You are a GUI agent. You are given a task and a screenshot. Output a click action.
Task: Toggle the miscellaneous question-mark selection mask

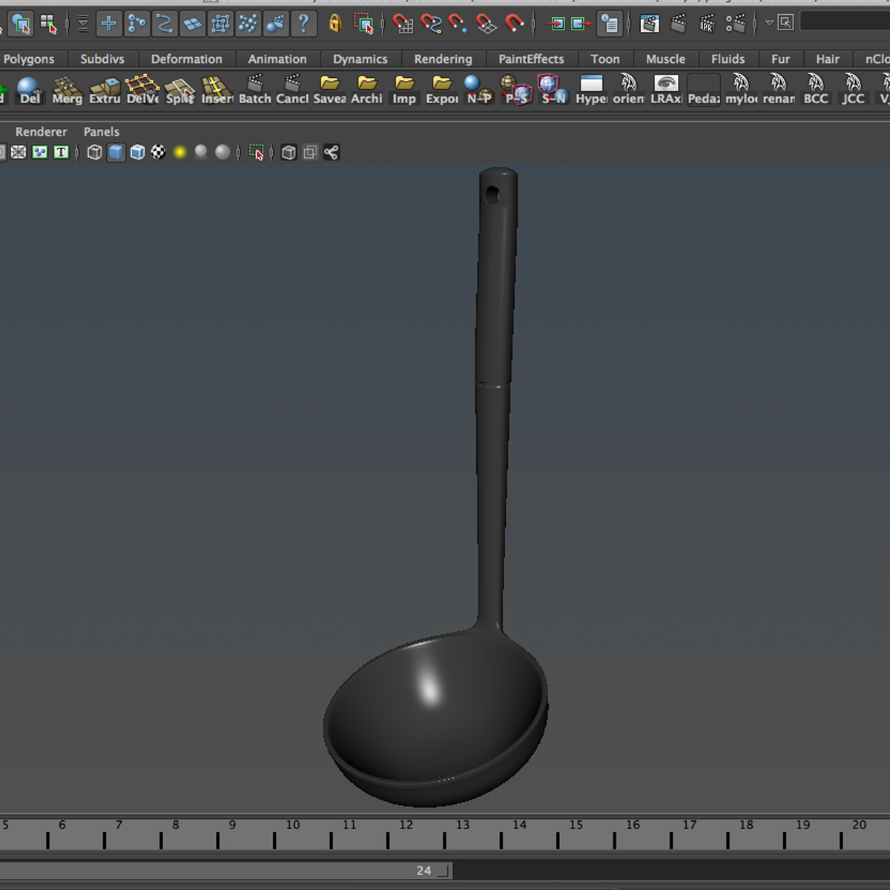pyautogui.click(x=303, y=24)
